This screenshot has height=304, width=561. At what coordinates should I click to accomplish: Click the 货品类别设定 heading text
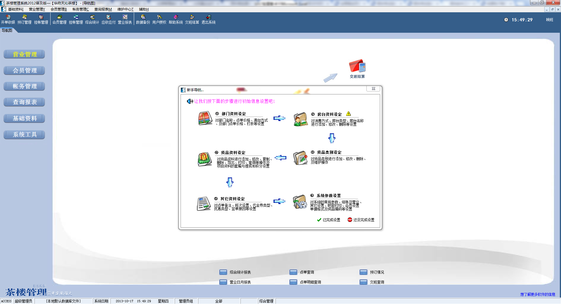click(x=329, y=152)
